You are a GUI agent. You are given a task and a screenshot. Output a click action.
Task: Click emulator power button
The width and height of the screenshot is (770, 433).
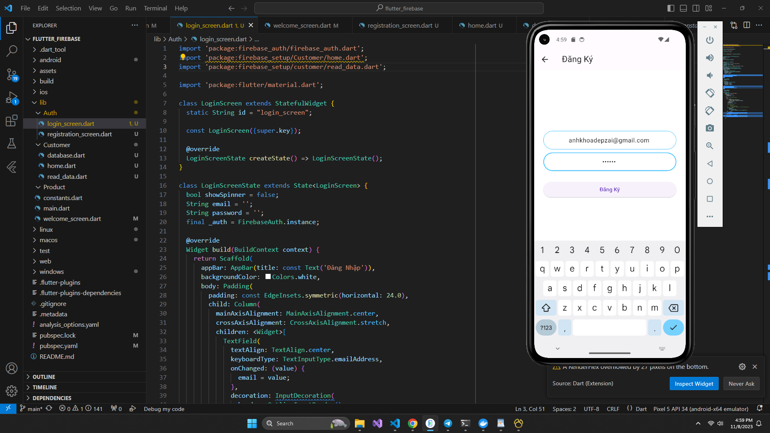coord(709,40)
